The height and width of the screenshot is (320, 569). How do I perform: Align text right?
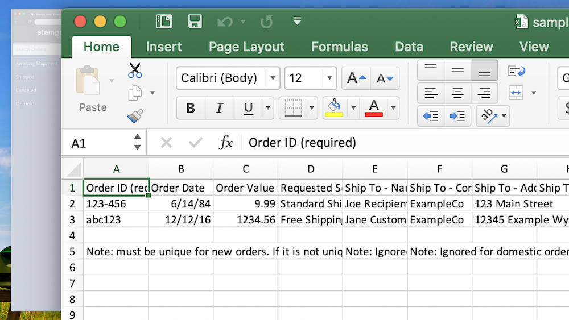484,93
